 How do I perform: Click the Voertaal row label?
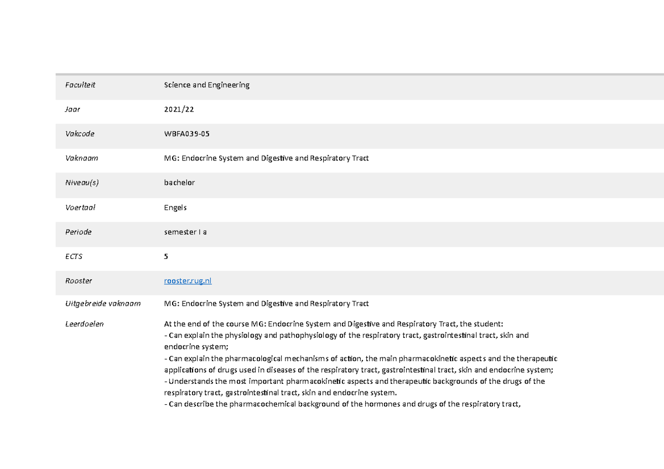[80, 207]
